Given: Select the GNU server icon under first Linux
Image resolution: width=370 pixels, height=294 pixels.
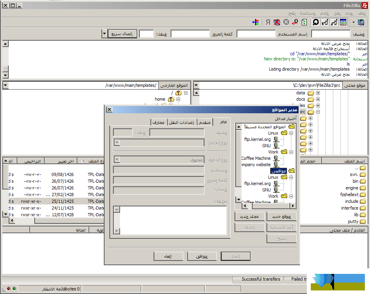Looking at the screenshot, I should [276, 146].
